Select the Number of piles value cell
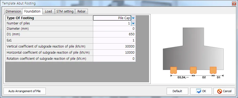The width and height of the screenshot is (238, 98). (x=112, y=23)
